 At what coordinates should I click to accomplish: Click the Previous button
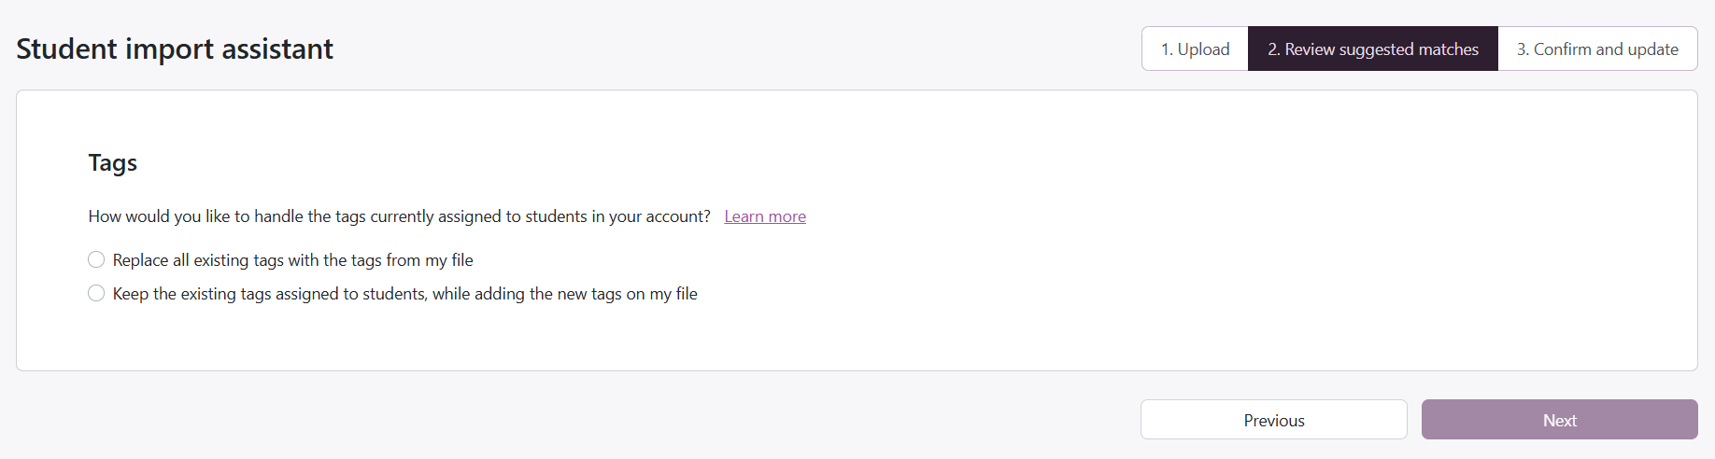[1273, 420]
